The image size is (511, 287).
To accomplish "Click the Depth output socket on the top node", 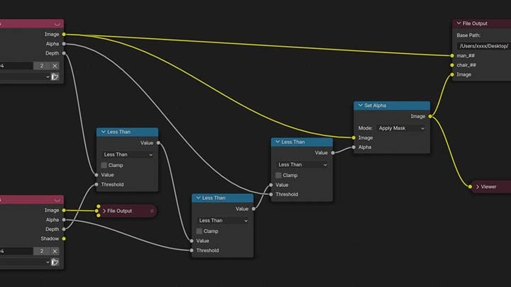I will [64, 52].
